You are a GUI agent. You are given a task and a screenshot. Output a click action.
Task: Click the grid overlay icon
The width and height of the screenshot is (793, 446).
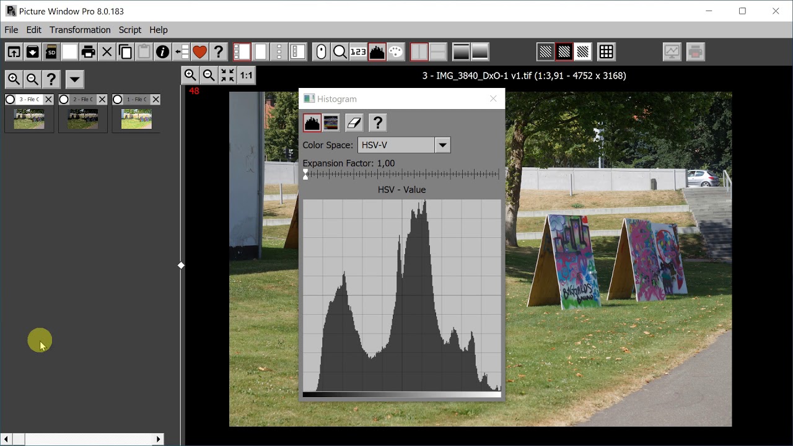[606, 52]
